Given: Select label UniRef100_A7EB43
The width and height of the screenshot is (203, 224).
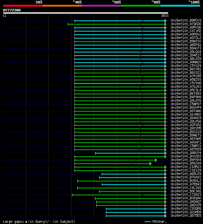Looking at the screenshot, I should (x=186, y=184).
